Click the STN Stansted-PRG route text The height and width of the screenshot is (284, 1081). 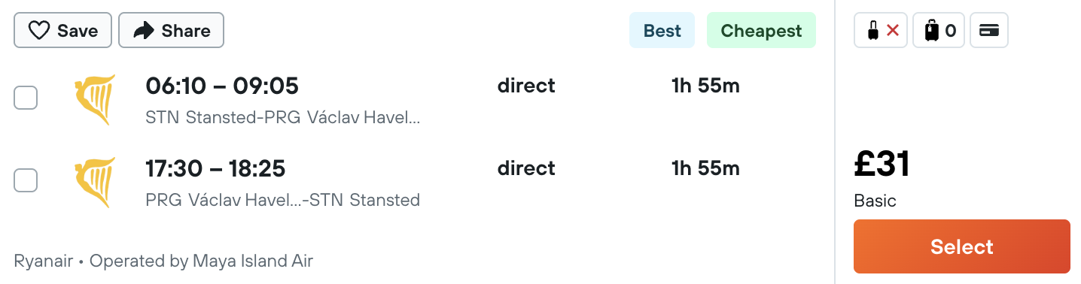click(x=282, y=118)
